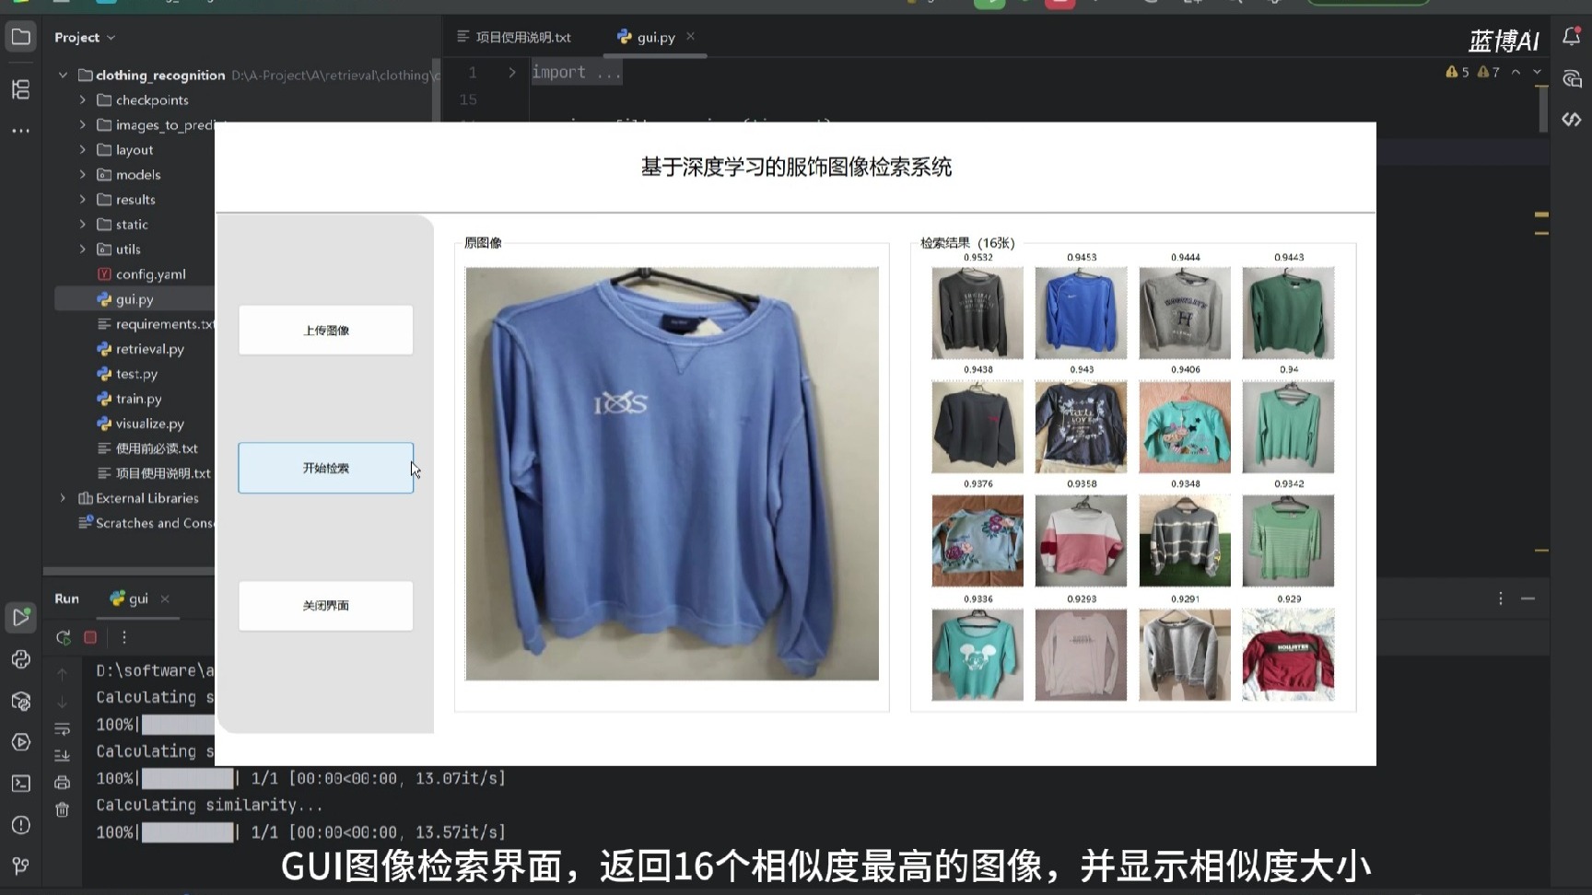Screen dimensions: 1592x895
Task: Expand External Libraries node
Action: click(63, 498)
